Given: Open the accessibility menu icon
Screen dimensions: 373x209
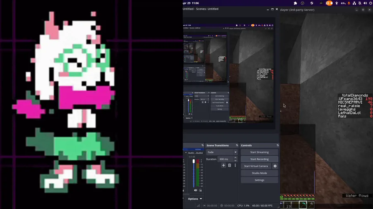Looking at the screenshot, I should tap(337, 3).
